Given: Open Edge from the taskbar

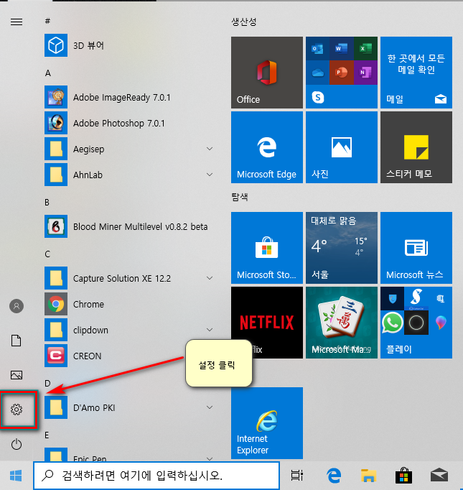Looking at the screenshot, I should click(334, 476).
